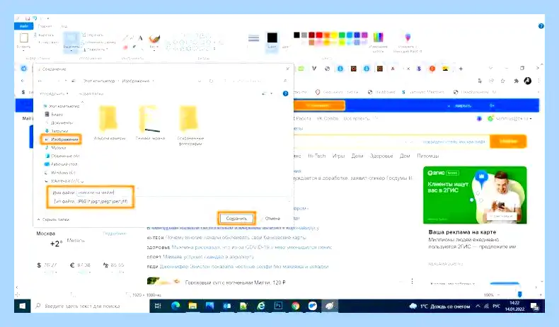Click the Сохранить button

pyautogui.click(x=236, y=218)
